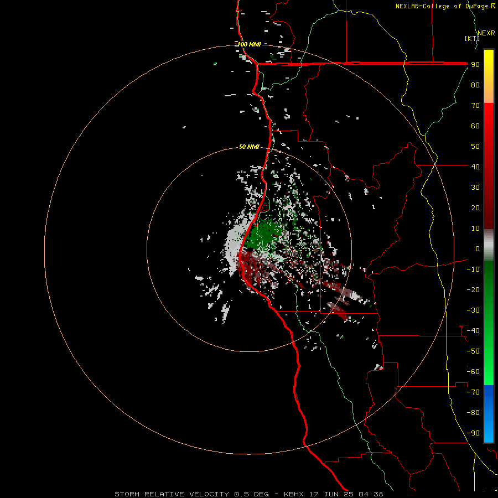Select the 30 value on velocity scale
498x498 pixels.
click(x=475, y=188)
